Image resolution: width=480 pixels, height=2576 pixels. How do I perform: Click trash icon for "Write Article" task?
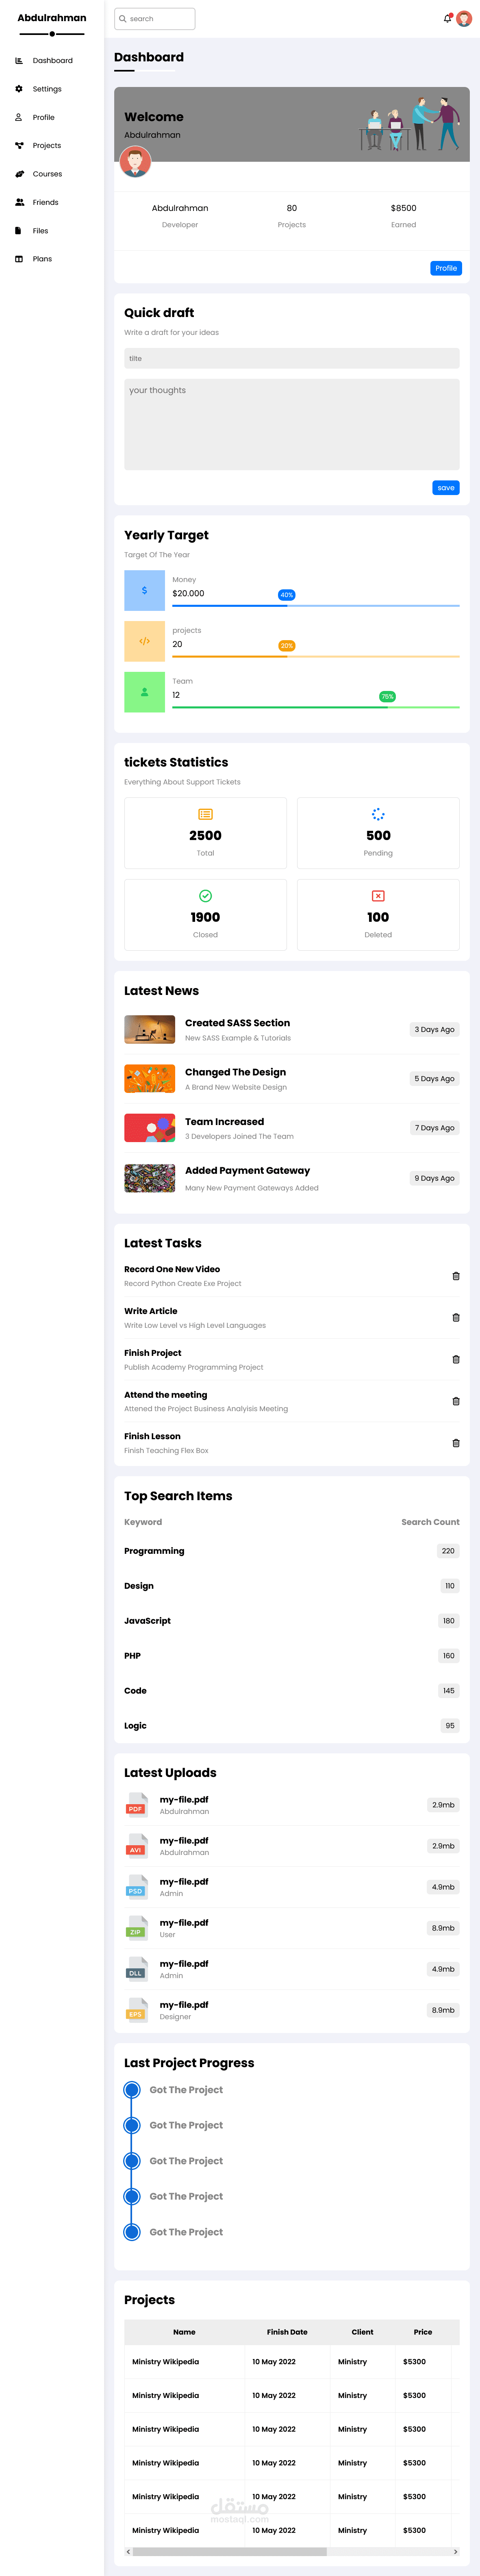click(x=456, y=1318)
